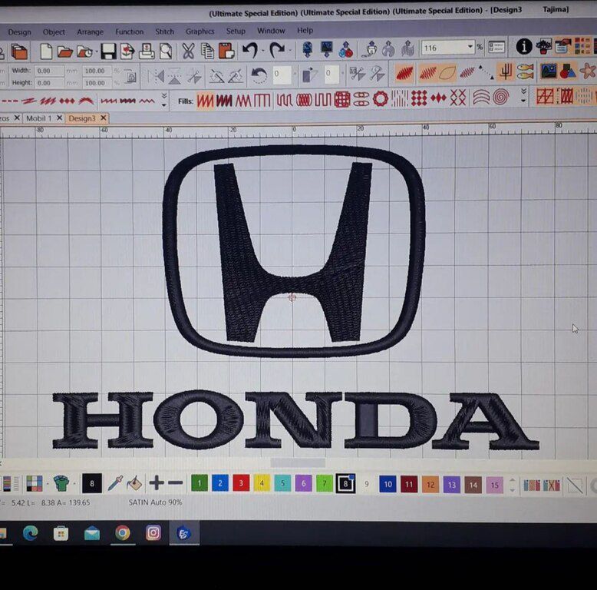Click the Height value input field

(50, 83)
